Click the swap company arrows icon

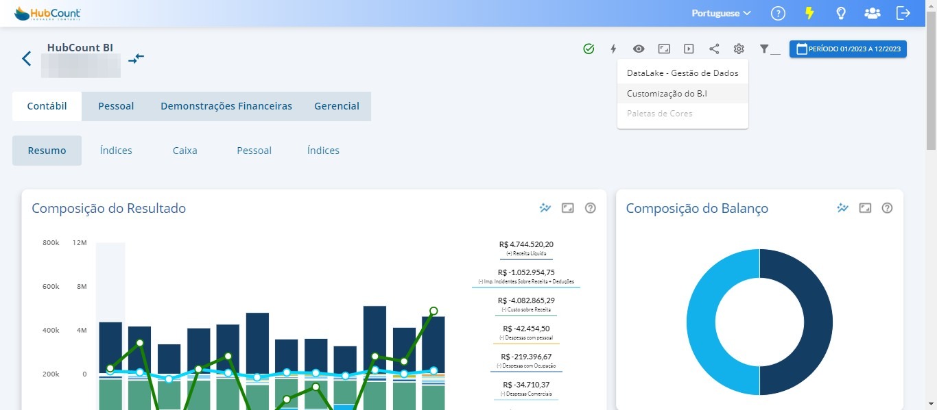point(136,58)
